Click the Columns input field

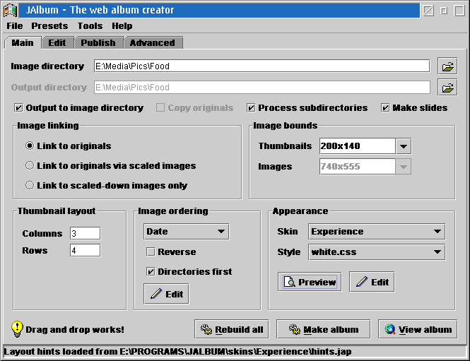86,233
